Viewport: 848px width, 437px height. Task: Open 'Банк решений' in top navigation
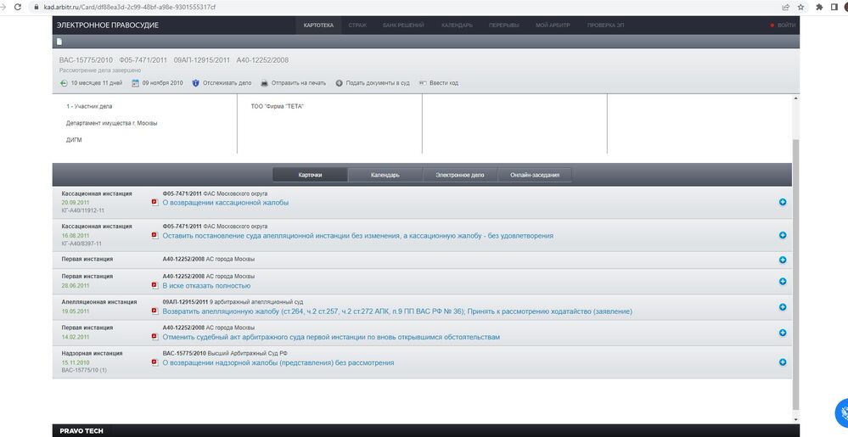tap(403, 25)
